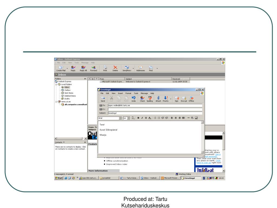Select the Sent Items folder
This screenshot has width=277, height=208.
coord(69,93)
